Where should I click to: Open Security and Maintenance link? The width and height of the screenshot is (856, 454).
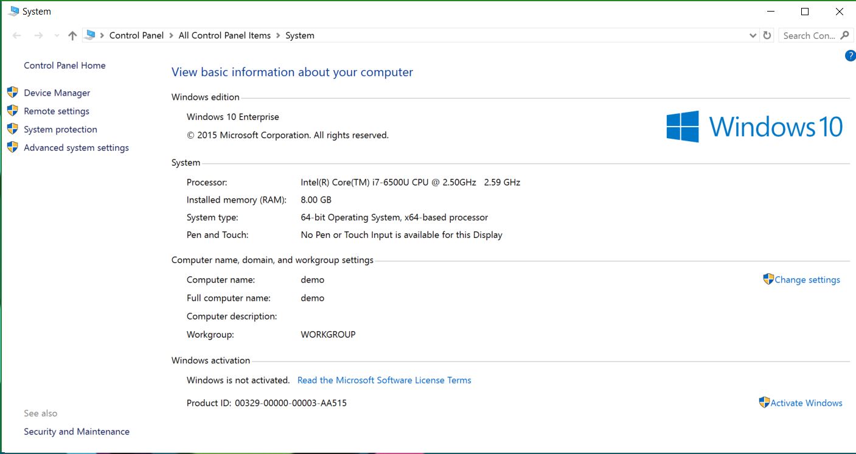(77, 431)
